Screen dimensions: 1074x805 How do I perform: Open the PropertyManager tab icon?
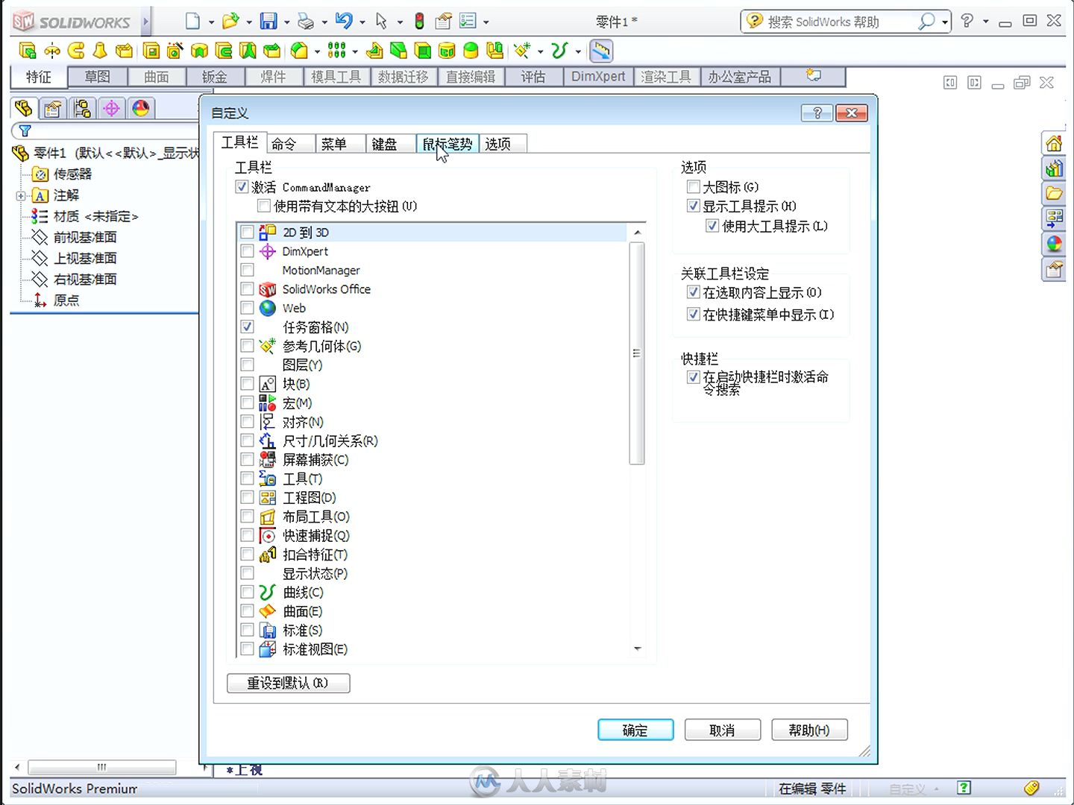pos(53,109)
